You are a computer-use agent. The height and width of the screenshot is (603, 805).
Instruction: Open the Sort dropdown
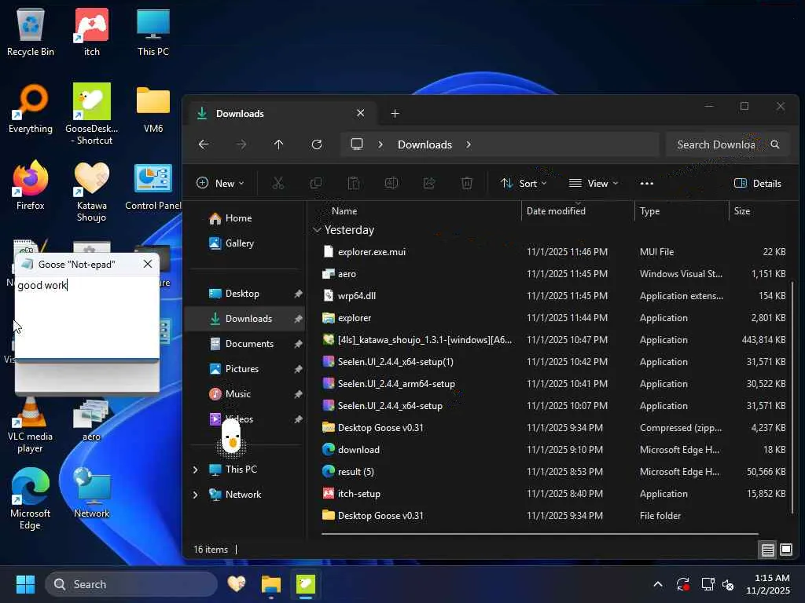tap(524, 183)
